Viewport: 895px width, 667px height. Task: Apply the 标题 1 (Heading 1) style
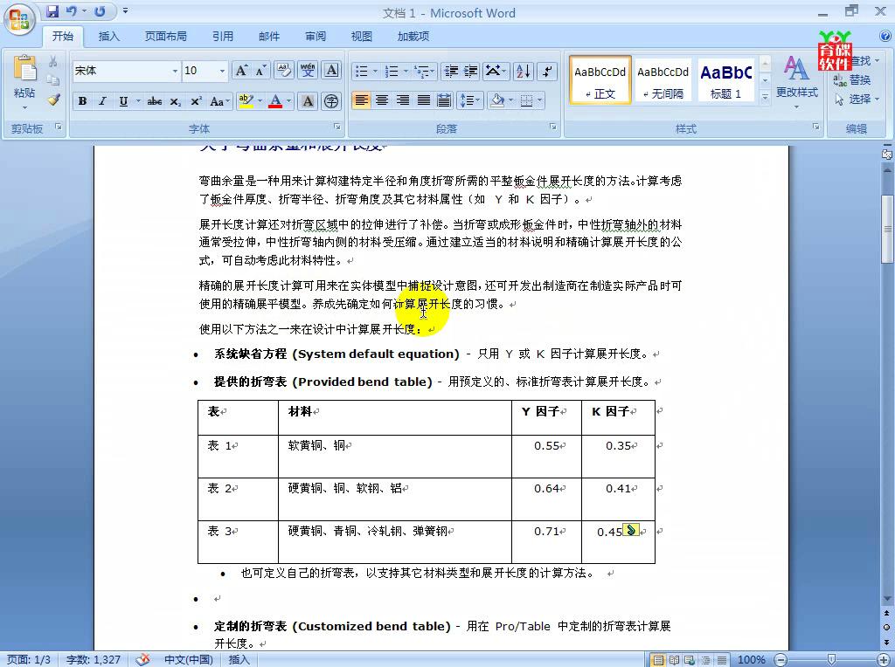725,79
